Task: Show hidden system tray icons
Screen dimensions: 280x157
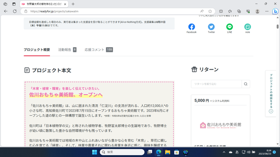Action: [x=224, y=152]
